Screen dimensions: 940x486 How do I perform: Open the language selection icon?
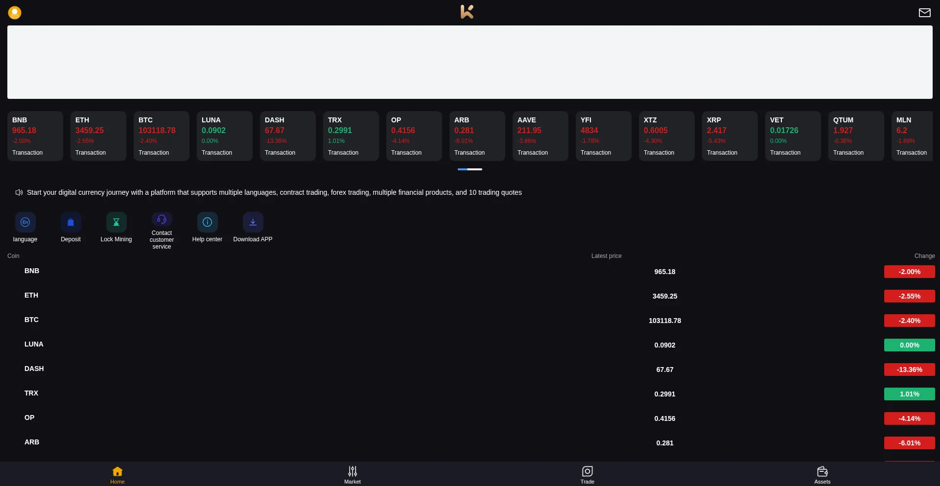[25, 222]
